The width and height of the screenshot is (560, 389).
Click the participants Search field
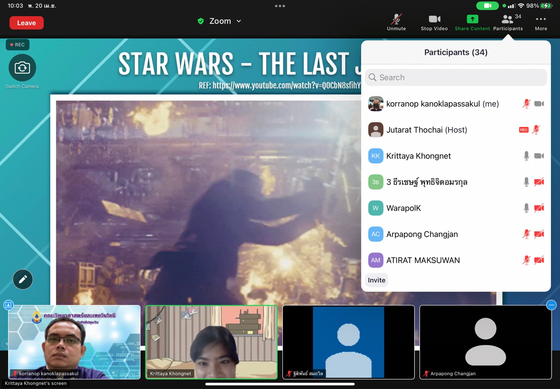tap(456, 77)
